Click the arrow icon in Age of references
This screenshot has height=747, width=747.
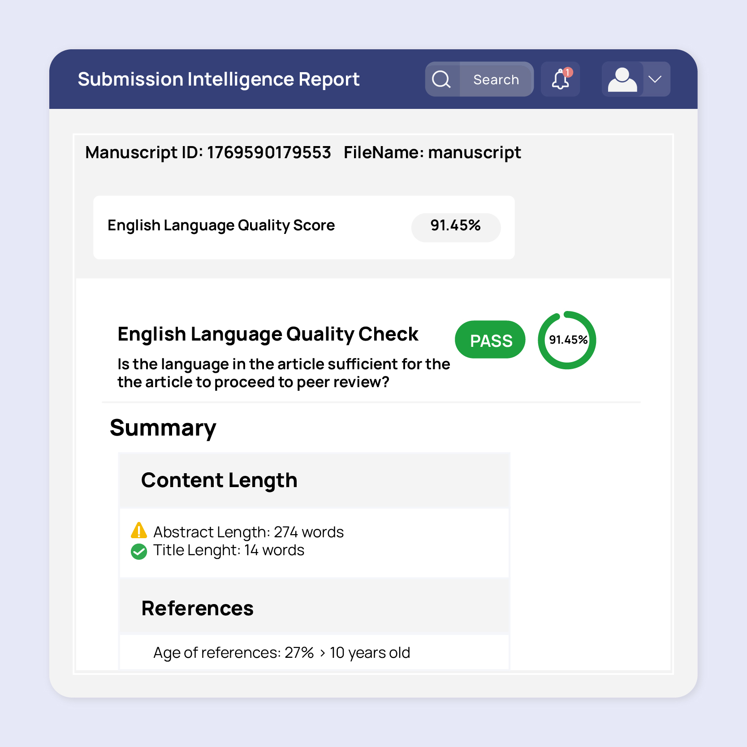tap(322, 653)
